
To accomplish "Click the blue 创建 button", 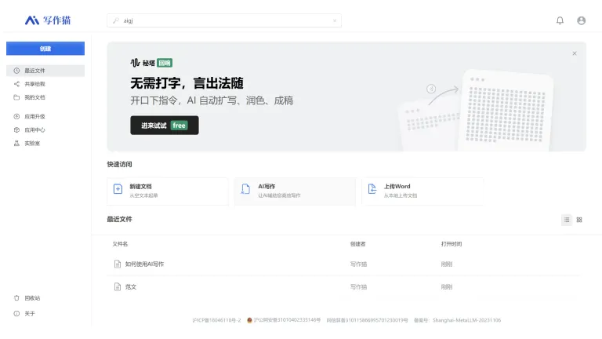I will (45, 49).
